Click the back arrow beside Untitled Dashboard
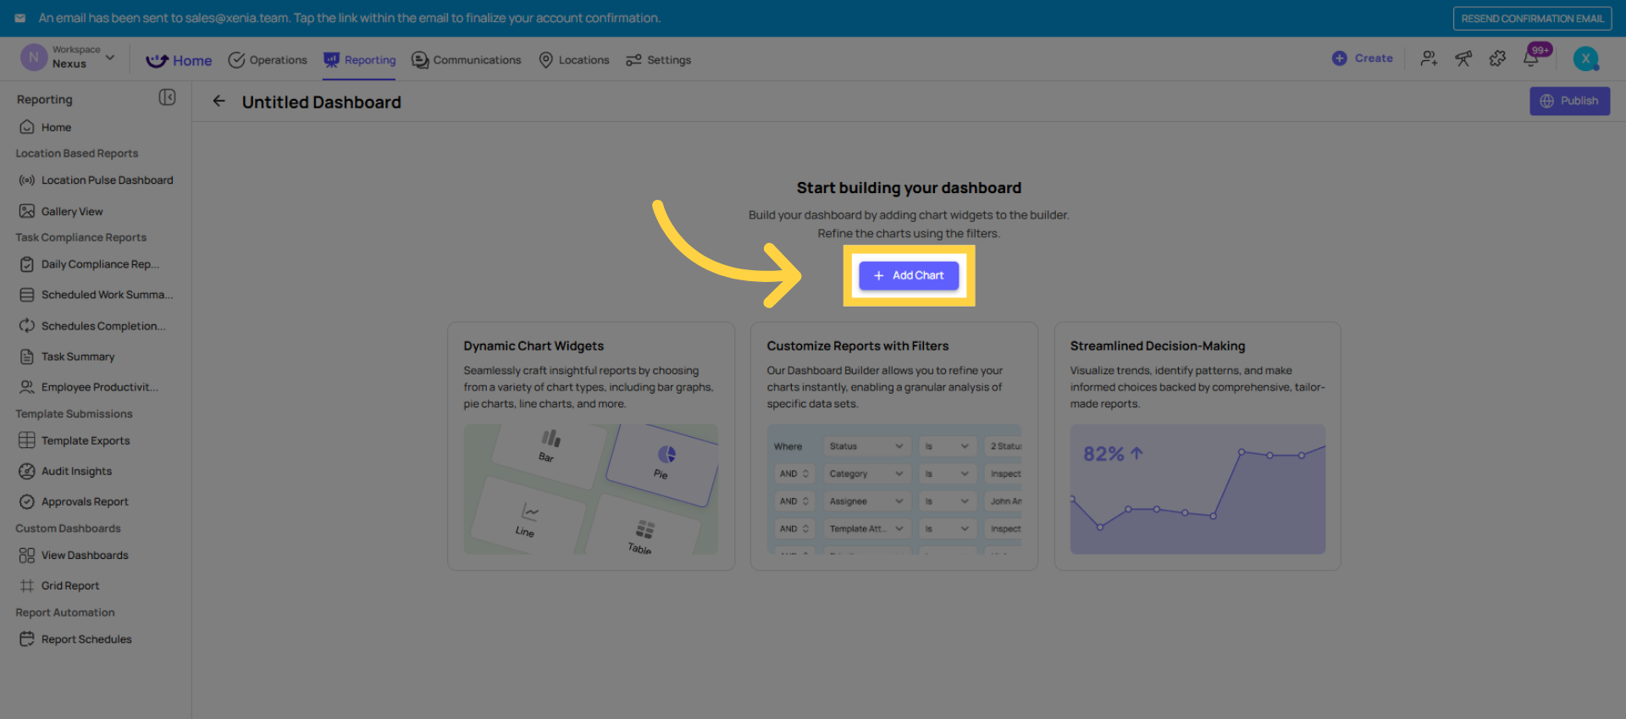This screenshot has width=1626, height=719. point(218,102)
